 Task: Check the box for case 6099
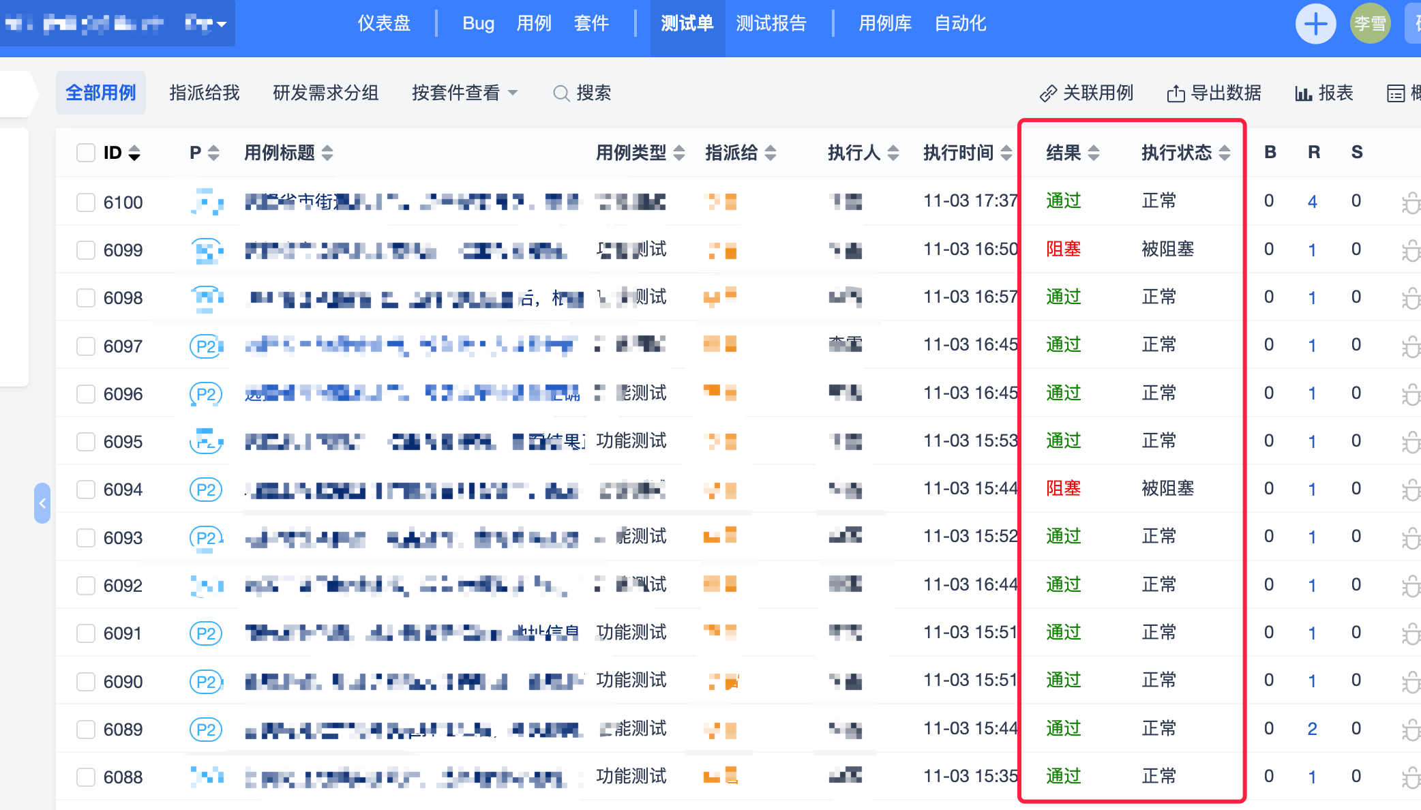point(86,250)
